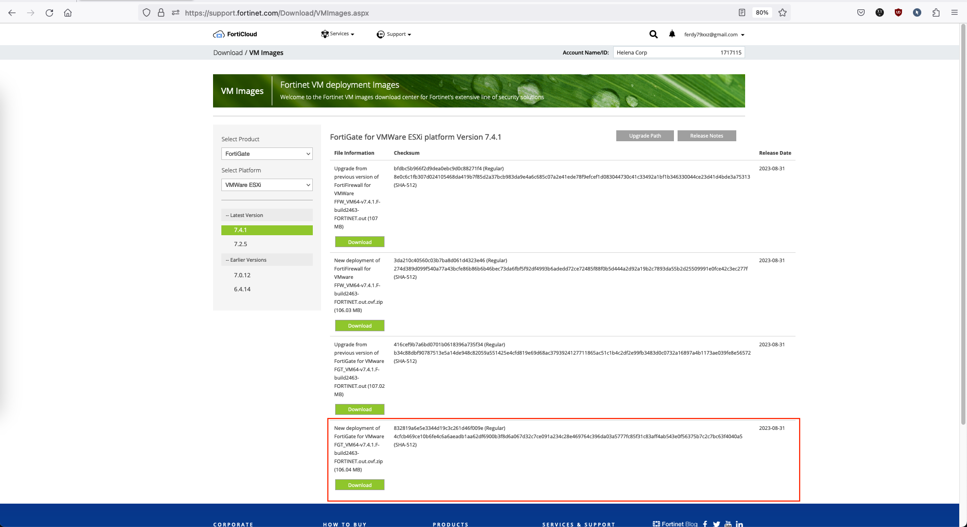Go to browser home page icon
967x527 pixels.
click(x=68, y=13)
